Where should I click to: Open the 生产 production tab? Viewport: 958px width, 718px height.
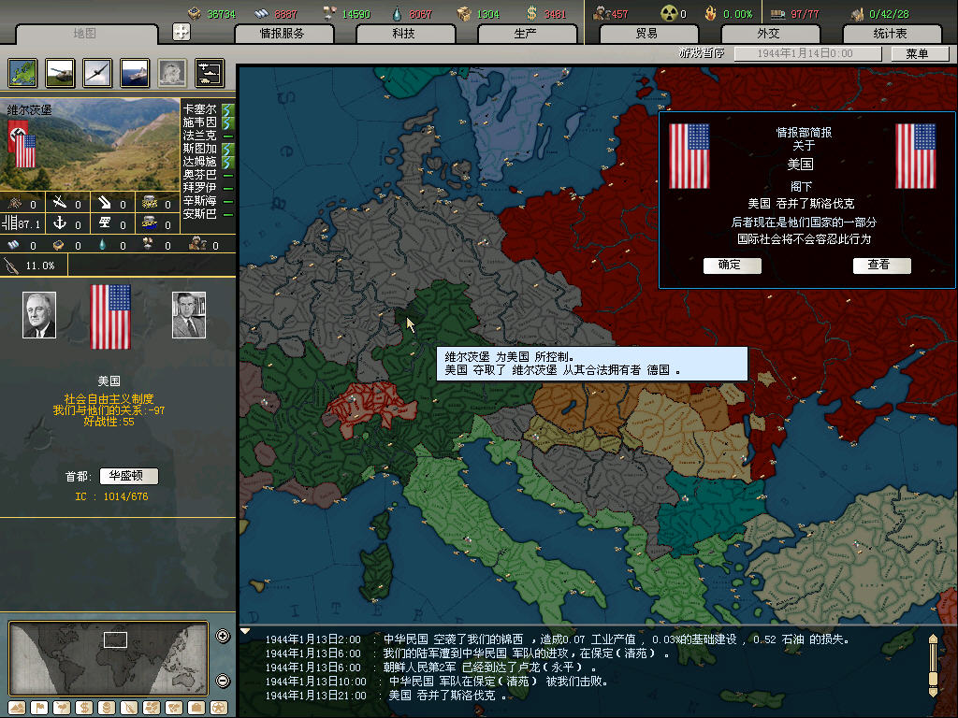tap(526, 34)
